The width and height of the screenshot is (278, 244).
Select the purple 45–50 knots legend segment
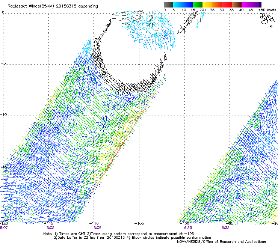click(x=256, y=5)
